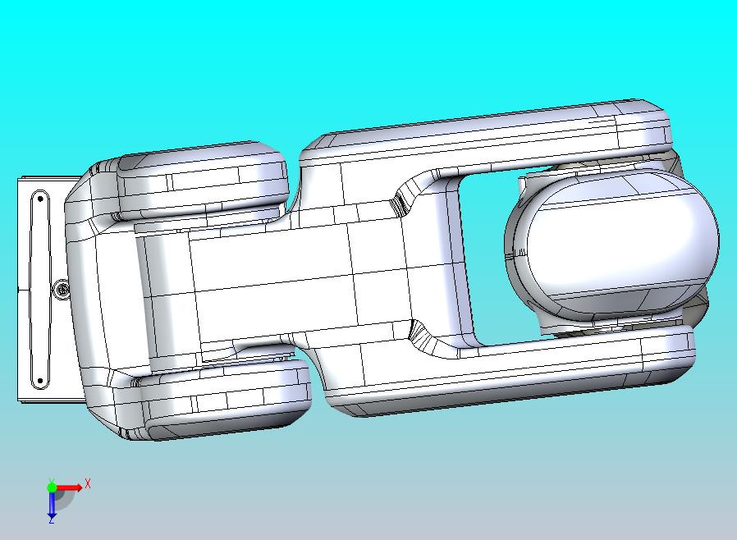The height and width of the screenshot is (540, 737).
Task: Select the round screw head on the mounting plate
Action: 61,289
